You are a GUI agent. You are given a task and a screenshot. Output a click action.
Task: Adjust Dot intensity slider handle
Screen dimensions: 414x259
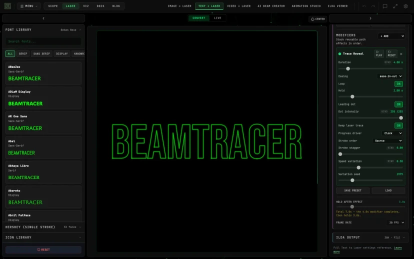401,118
